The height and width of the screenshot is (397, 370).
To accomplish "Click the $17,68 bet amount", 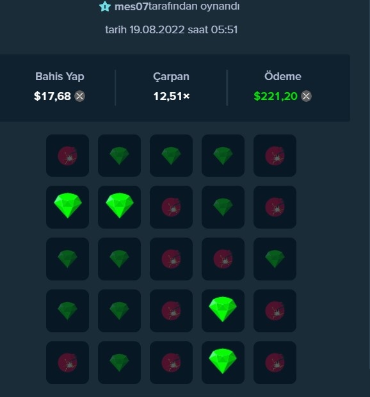I will 52,96.
